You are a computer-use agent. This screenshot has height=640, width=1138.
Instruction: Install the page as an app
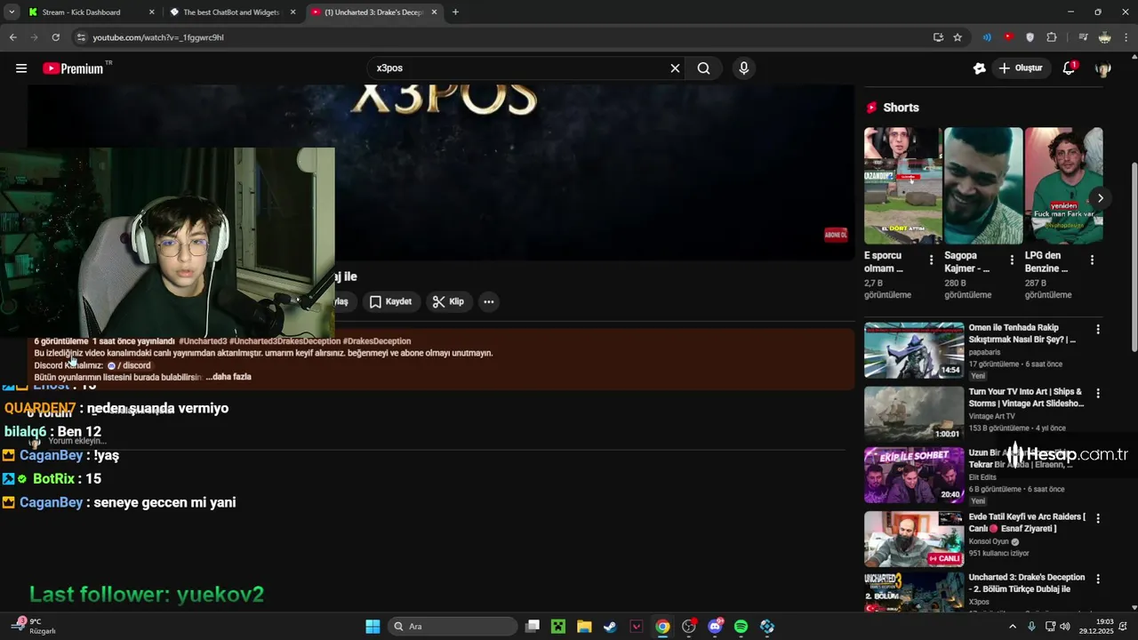(938, 37)
